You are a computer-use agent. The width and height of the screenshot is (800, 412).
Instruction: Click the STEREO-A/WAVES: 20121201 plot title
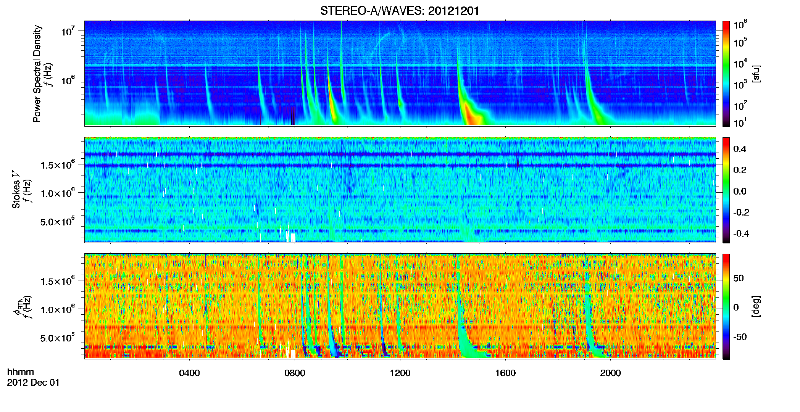coord(400,11)
